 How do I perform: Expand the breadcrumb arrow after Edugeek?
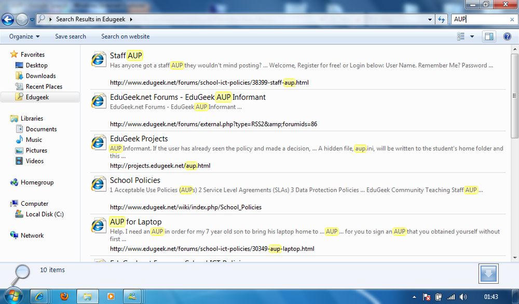131,19
